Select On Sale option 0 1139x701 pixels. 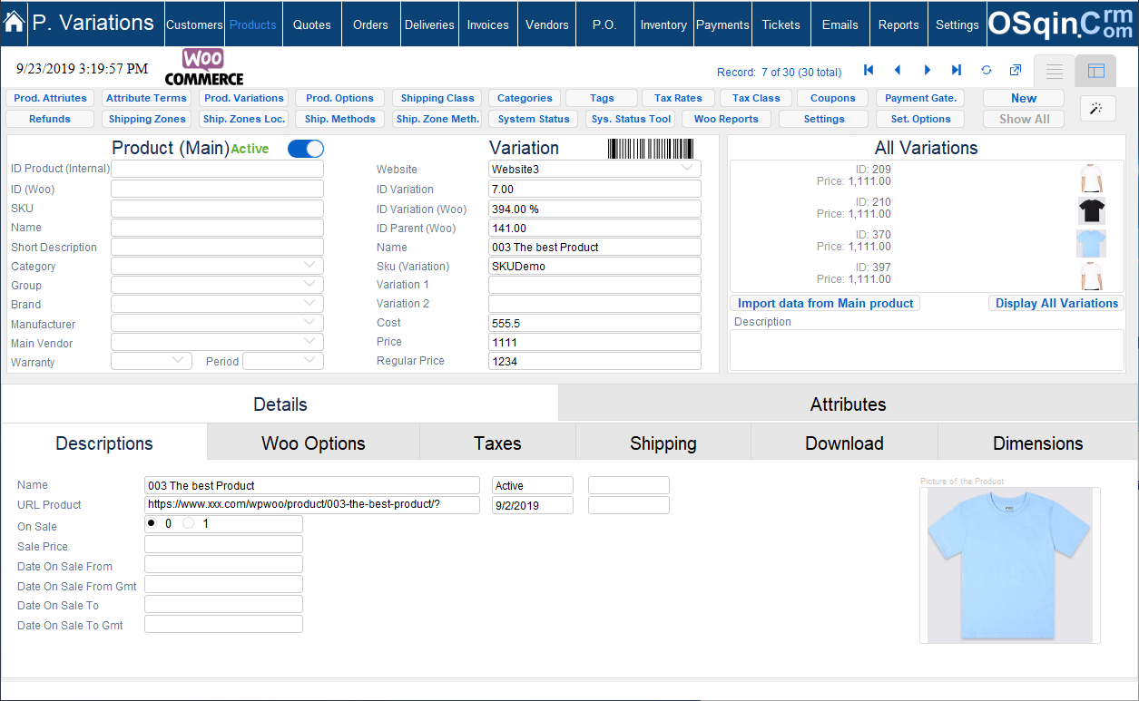151,523
